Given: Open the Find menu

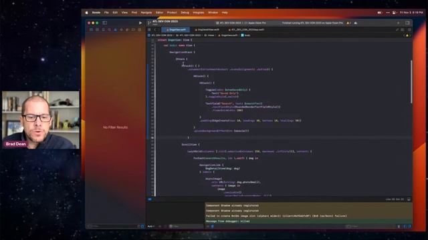Looking at the screenshot, I should tap(134, 13).
